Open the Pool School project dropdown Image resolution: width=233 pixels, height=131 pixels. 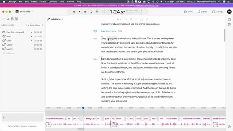[x=33, y=12]
